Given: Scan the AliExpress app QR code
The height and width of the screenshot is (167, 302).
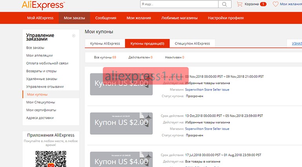Looking at the screenshot, I should click(x=51, y=159).
